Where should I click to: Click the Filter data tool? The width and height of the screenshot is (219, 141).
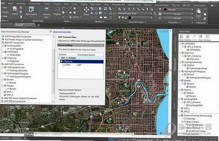(x=5, y=8)
